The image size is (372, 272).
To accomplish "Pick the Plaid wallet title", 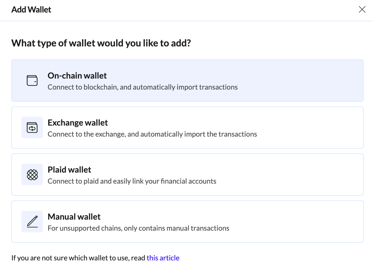I will point(69,170).
